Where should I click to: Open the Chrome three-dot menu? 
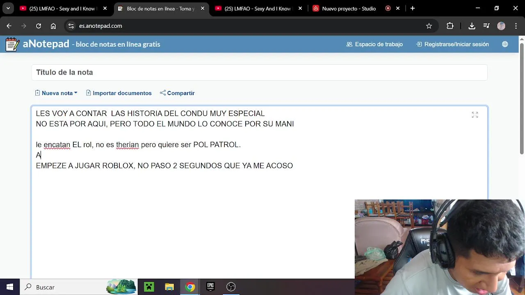[x=516, y=26]
